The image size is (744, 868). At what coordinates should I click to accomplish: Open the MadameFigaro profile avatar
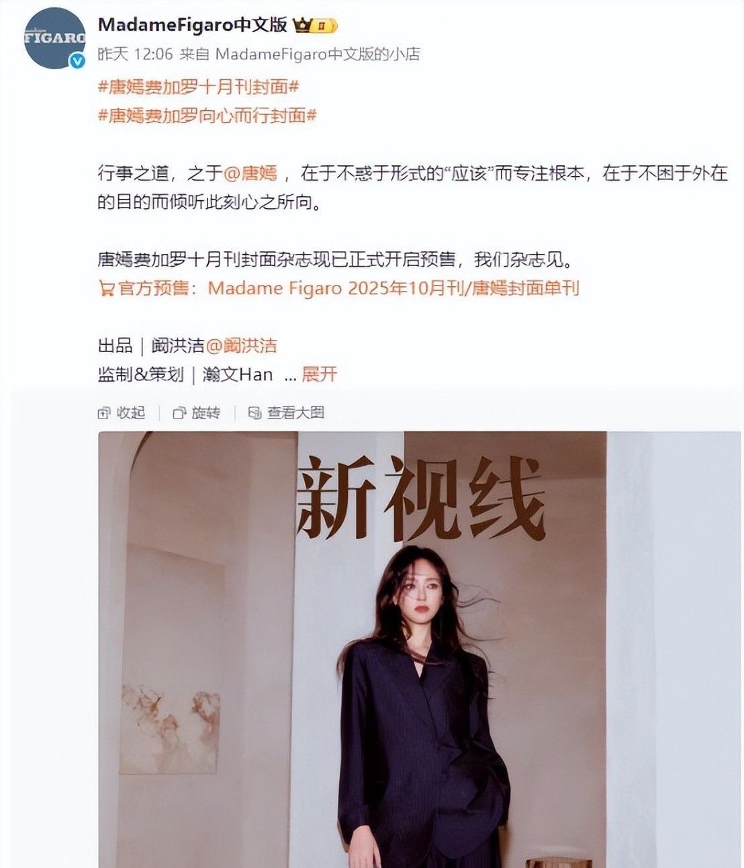55,38
